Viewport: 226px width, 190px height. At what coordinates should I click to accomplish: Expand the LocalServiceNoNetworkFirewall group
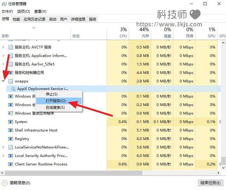coord(3,147)
